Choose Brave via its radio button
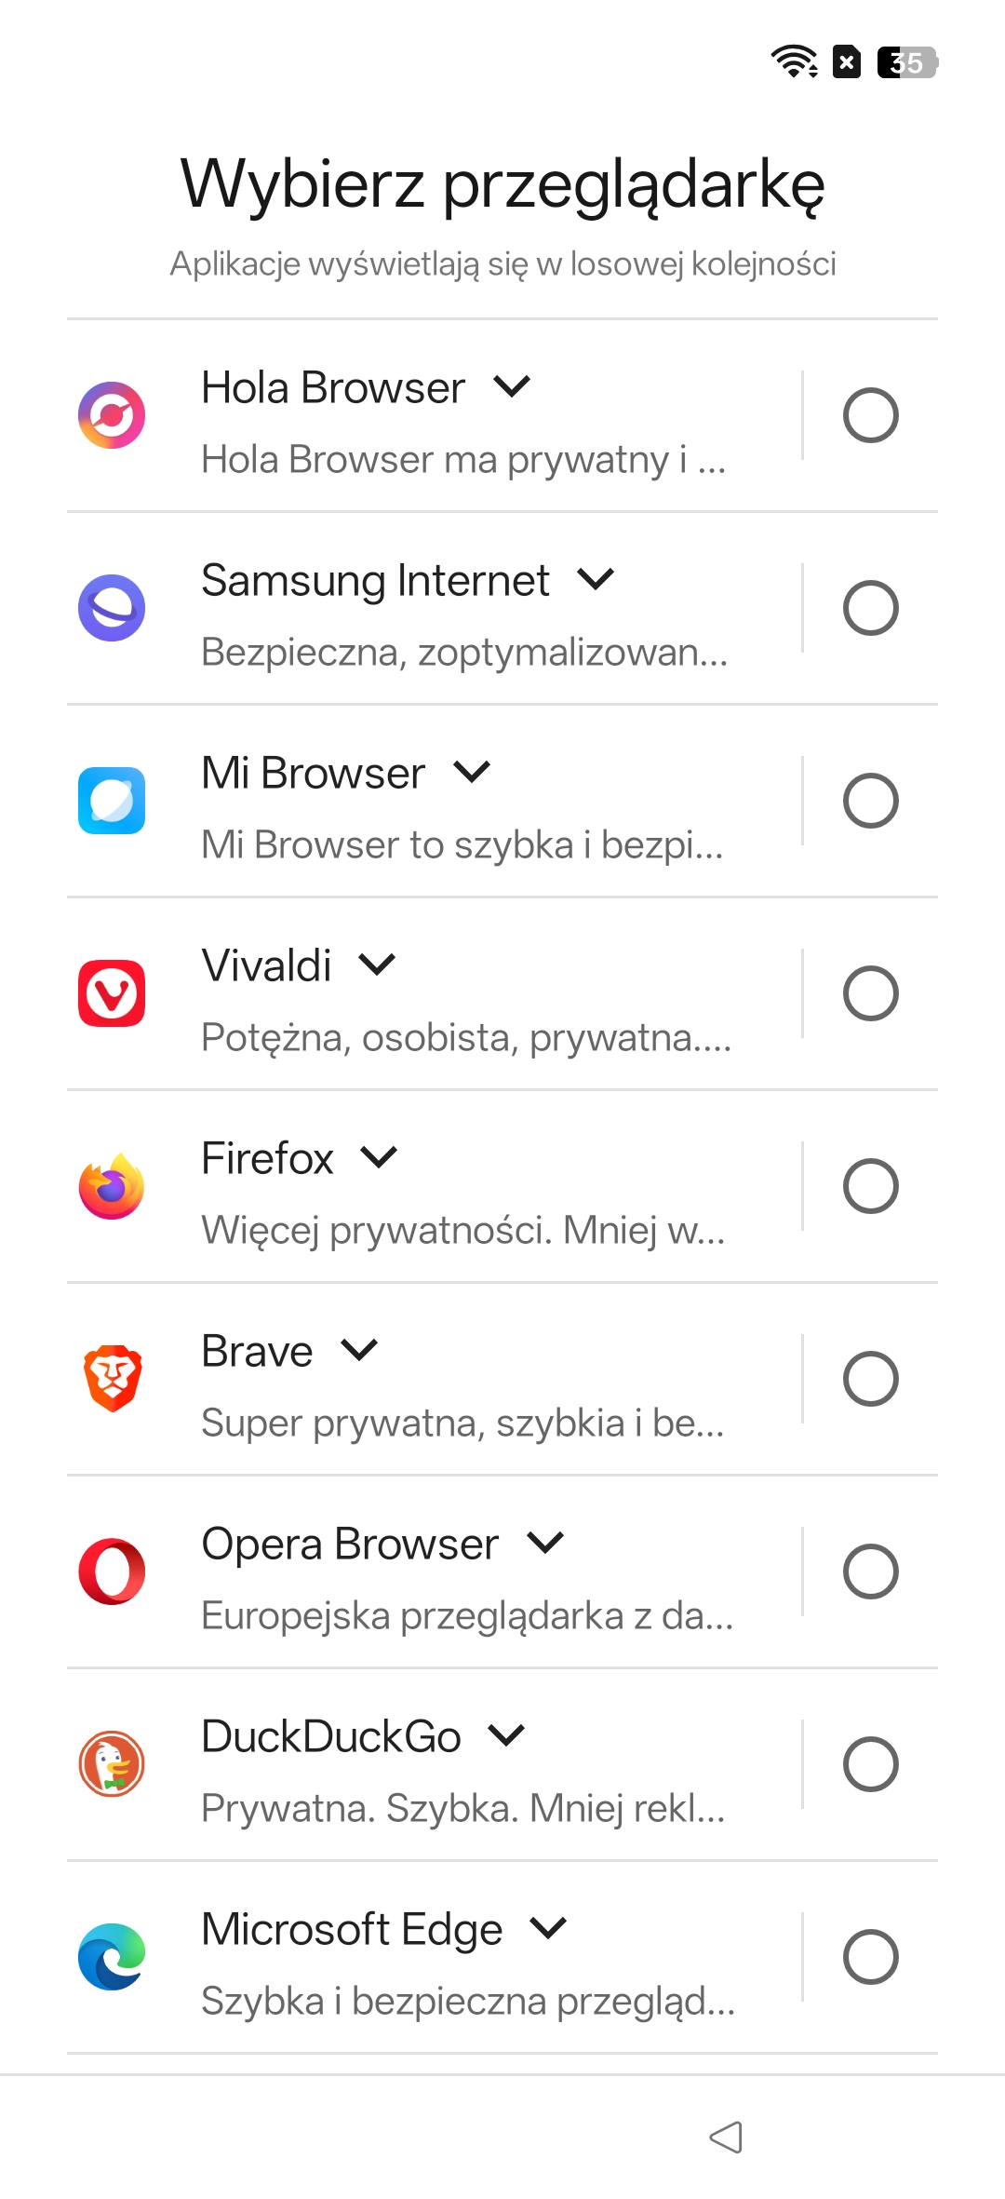 pyautogui.click(x=870, y=1379)
